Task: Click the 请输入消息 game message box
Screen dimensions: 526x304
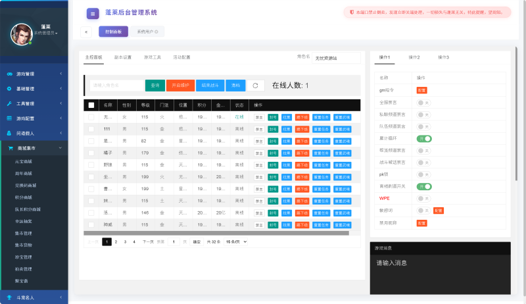Action: click(x=440, y=274)
